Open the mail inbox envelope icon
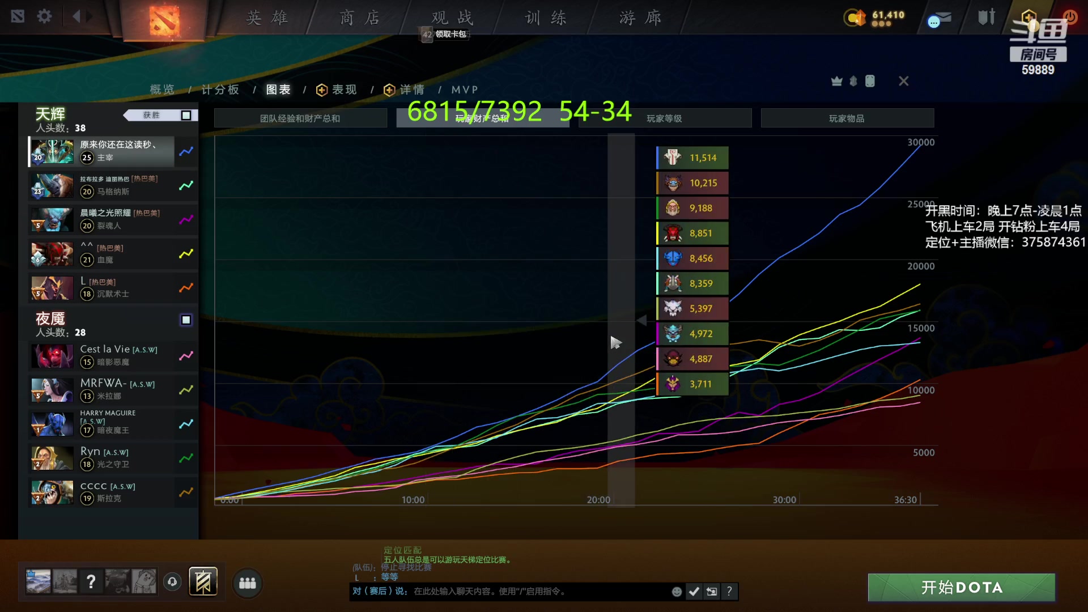Image resolution: width=1088 pixels, height=612 pixels. point(939,20)
